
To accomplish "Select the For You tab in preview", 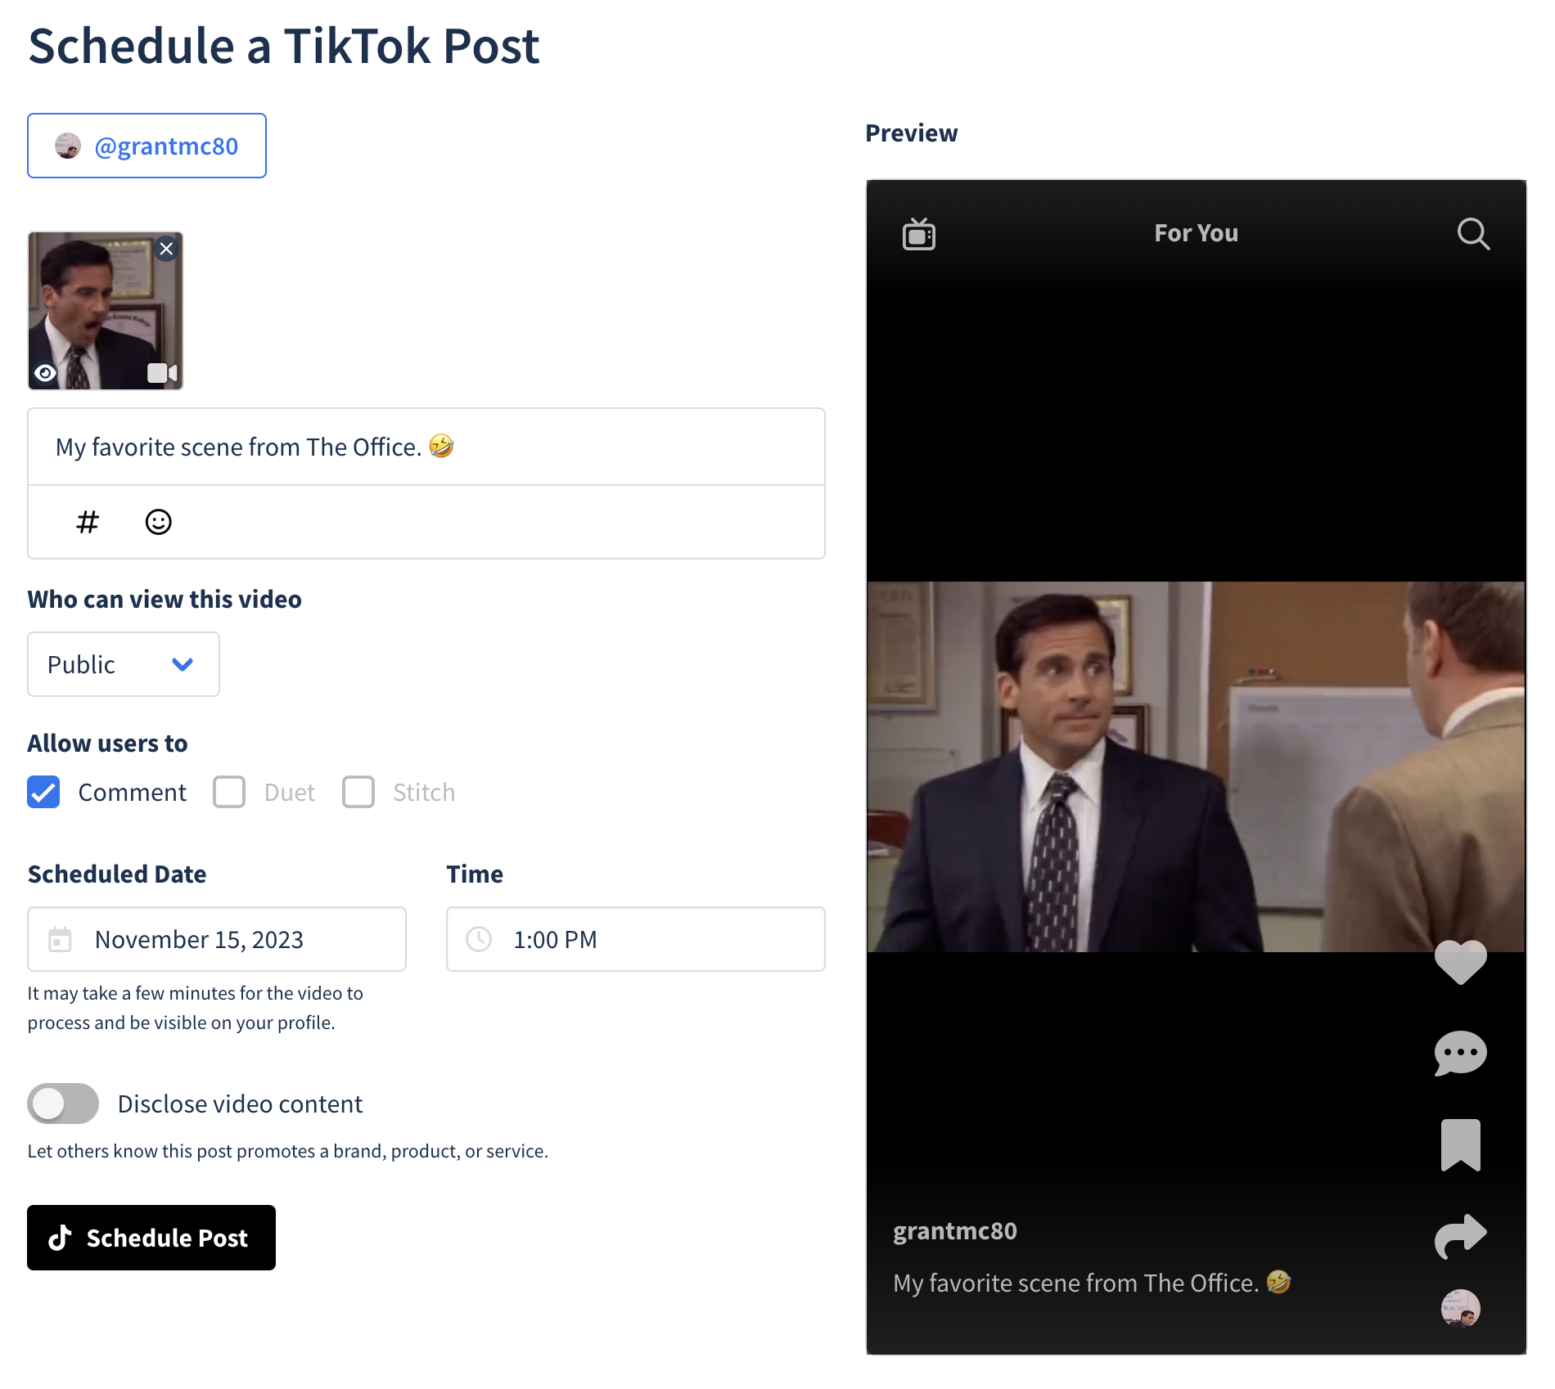I will pos(1196,233).
